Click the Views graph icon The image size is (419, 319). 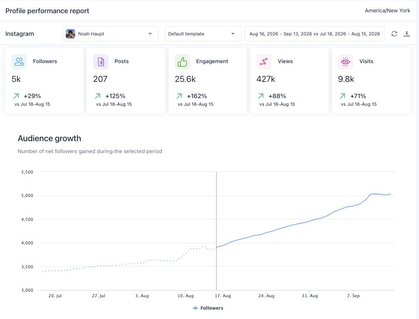[264, 62]
